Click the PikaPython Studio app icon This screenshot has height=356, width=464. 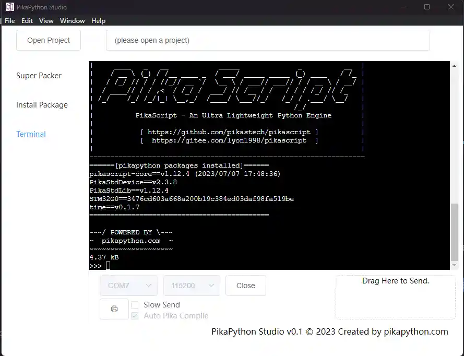[x=9, y=7]
